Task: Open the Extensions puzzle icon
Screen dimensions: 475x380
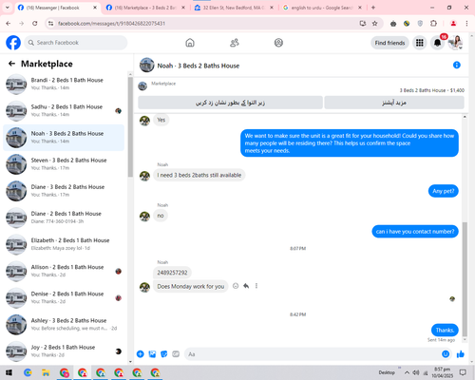Action: pyautogui.click(x=433, y=23)
